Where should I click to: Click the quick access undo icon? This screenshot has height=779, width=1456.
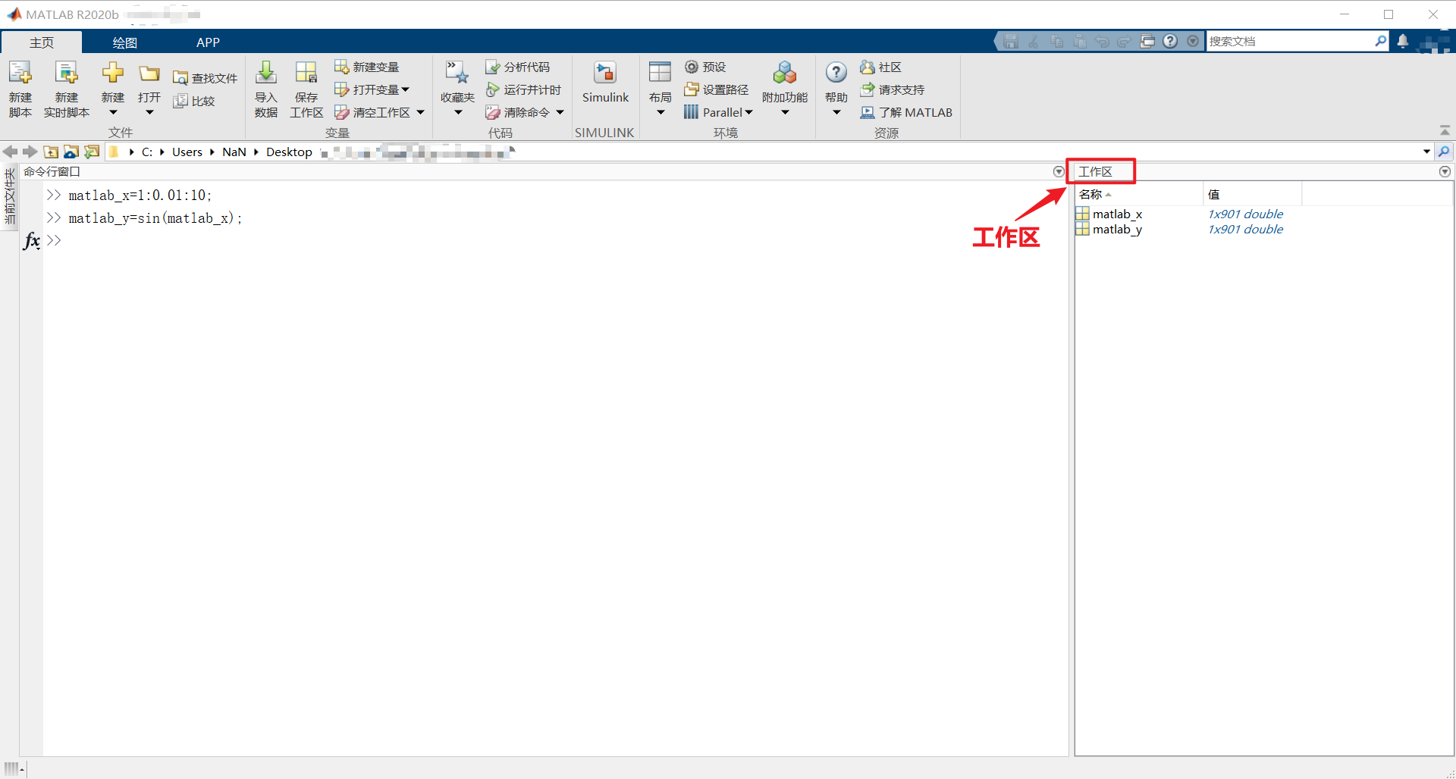(1102, 41)
